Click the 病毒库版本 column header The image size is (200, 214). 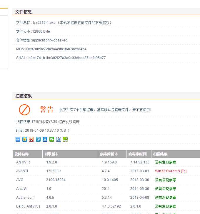(x=112, y=154)
